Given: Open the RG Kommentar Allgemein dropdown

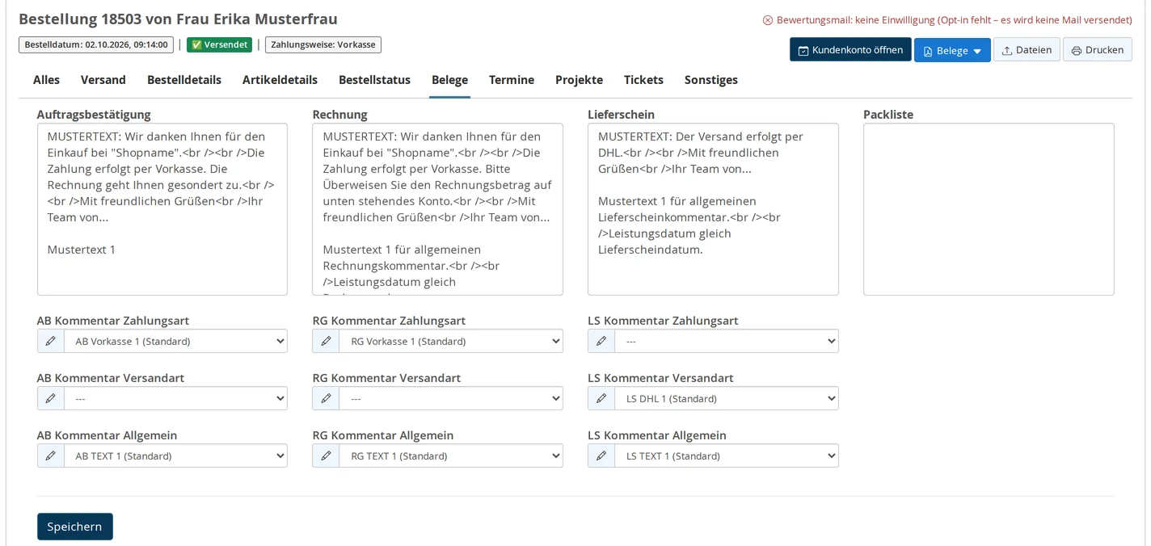Looking at the screenshot, I should pos(451,456).
